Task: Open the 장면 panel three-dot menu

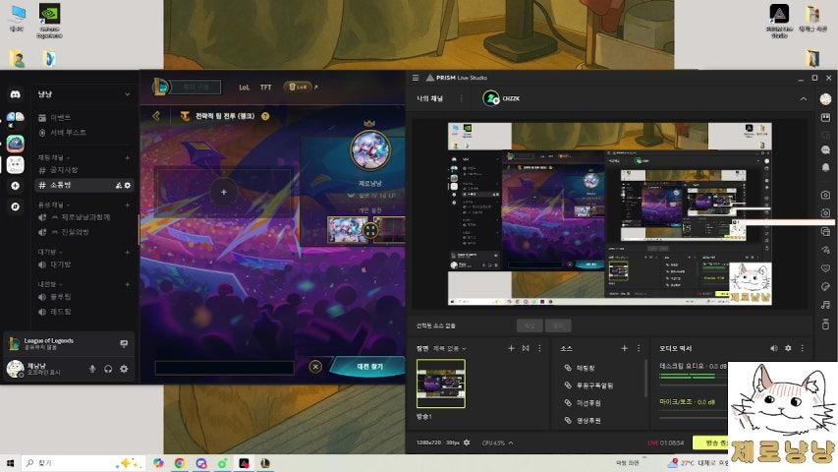Action: 539,348
